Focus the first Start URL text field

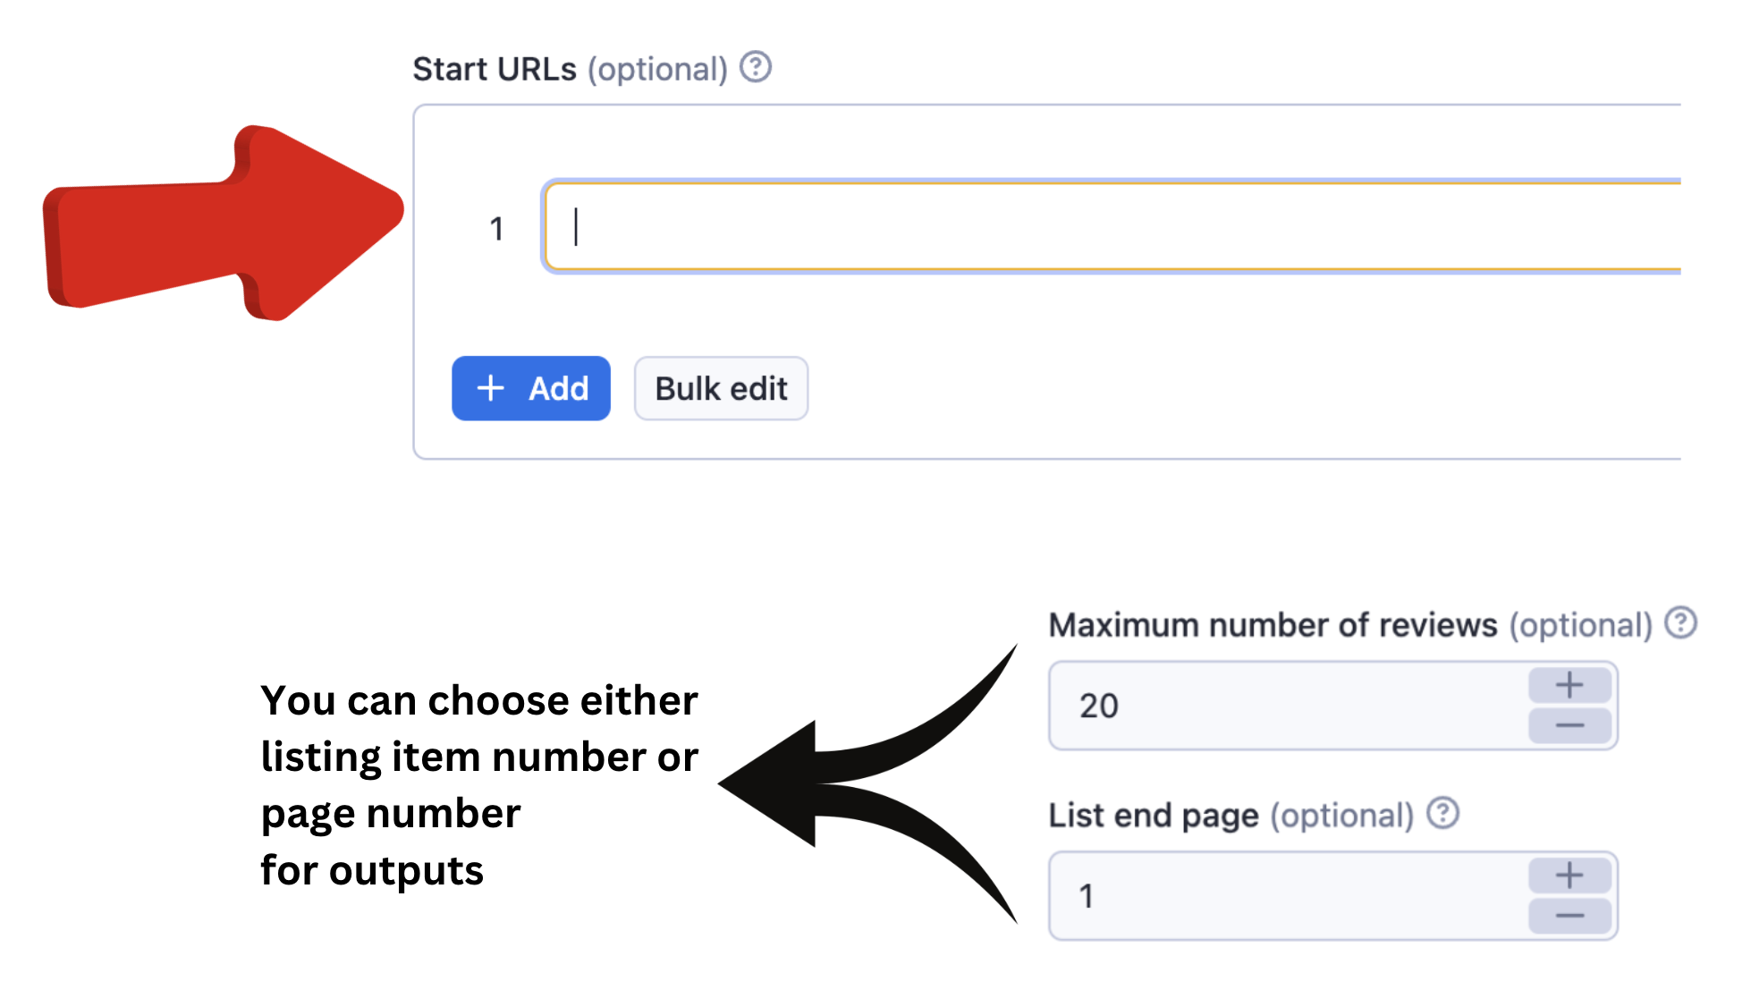1109,227
